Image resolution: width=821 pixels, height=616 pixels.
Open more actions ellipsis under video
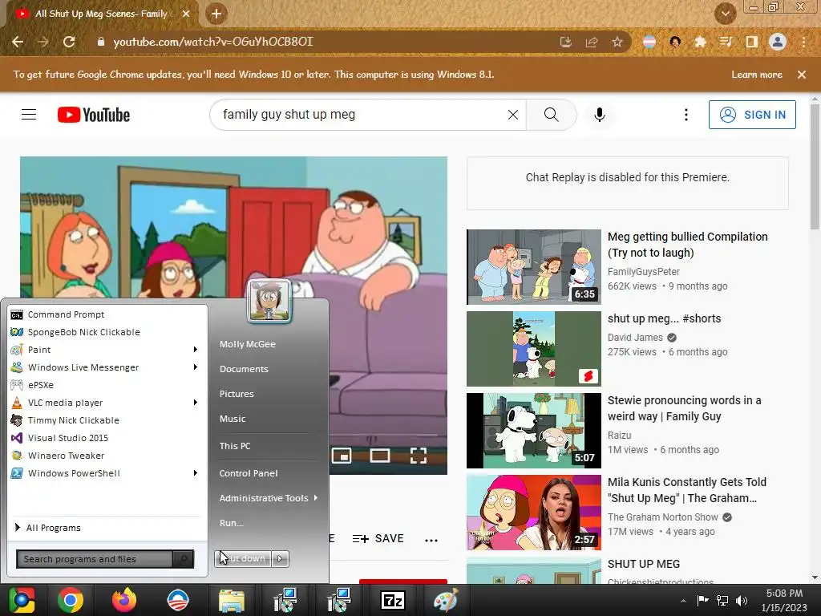pos(431,540)
